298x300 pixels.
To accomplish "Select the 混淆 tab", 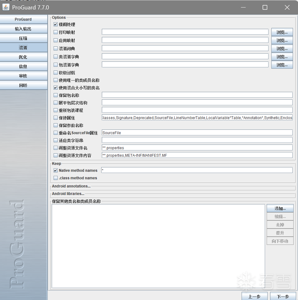I will click(x=23, y=48).
